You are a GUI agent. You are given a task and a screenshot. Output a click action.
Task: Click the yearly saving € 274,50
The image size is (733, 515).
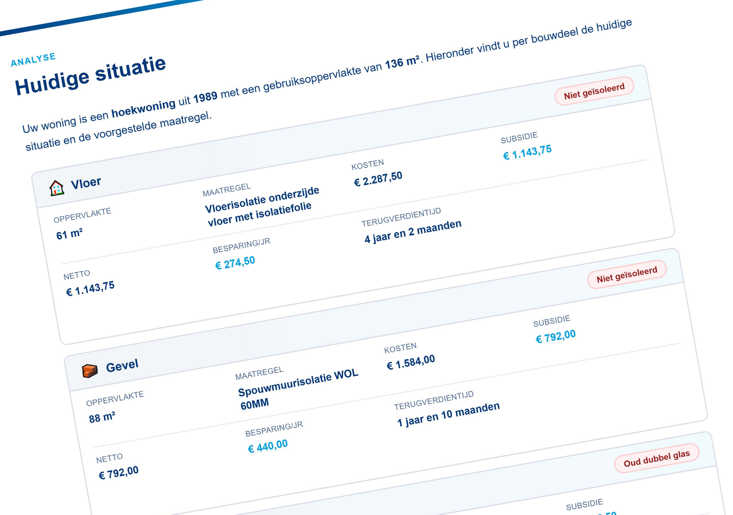[235, 263]
